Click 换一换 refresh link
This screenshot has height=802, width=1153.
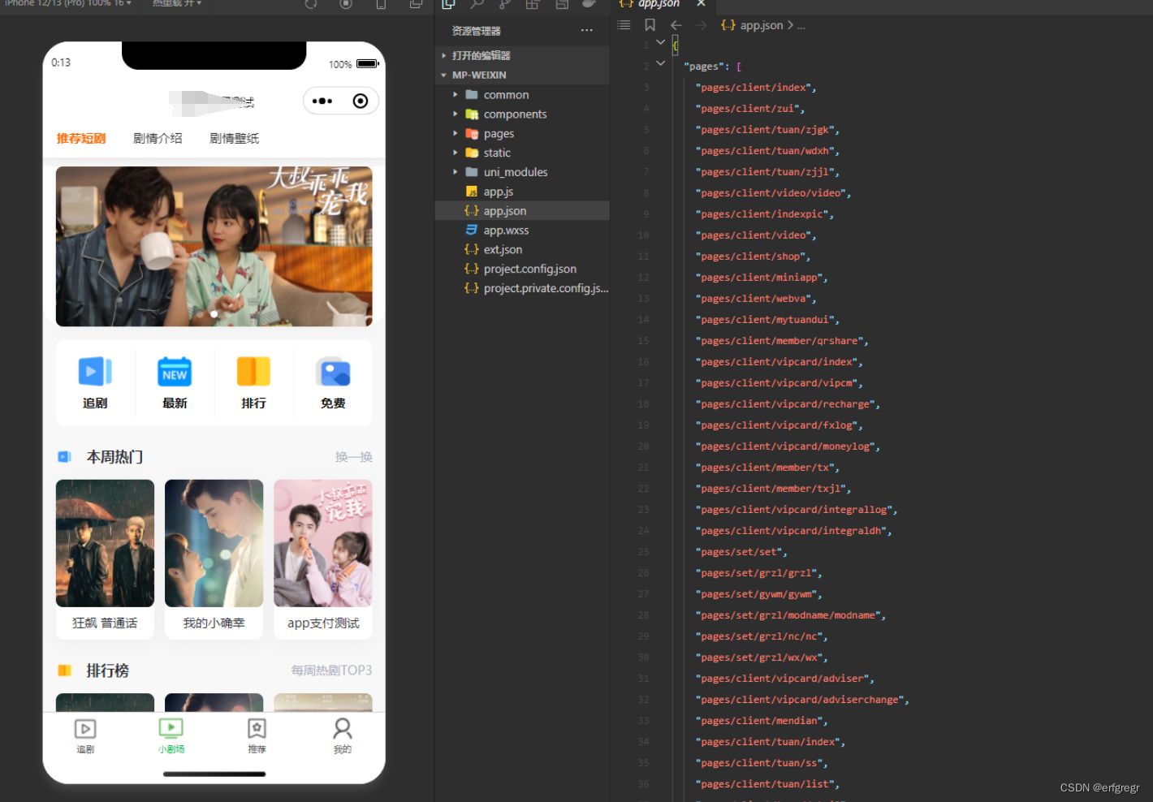(x=353, y=457)
